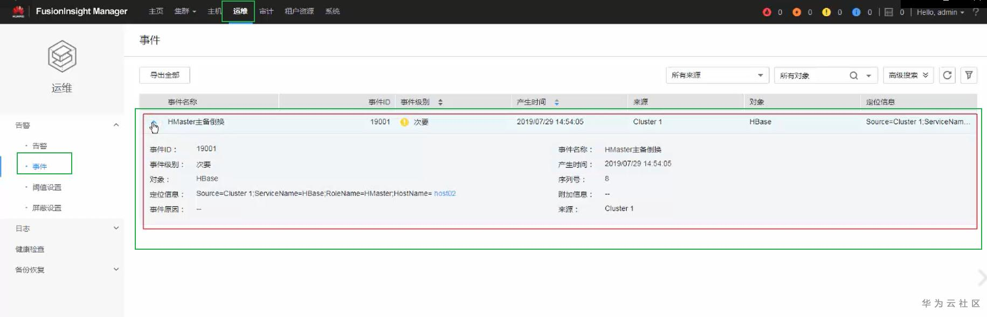The width and height of the screenshot is (987, 317).
Task: Open the task list icon in header
Action: pyautogui.click(x=889, y=12)
